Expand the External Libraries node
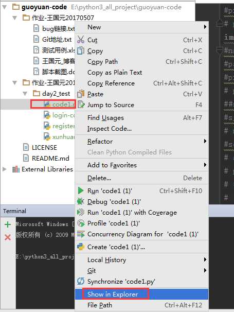234x312 pixels. [5, 169]
